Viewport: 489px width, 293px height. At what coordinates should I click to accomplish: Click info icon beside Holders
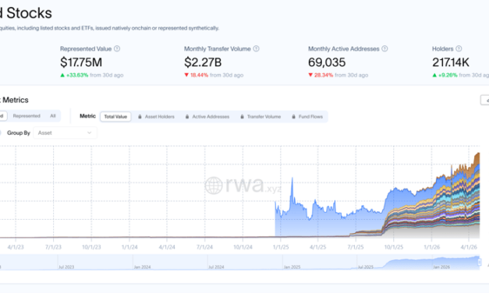459,48
